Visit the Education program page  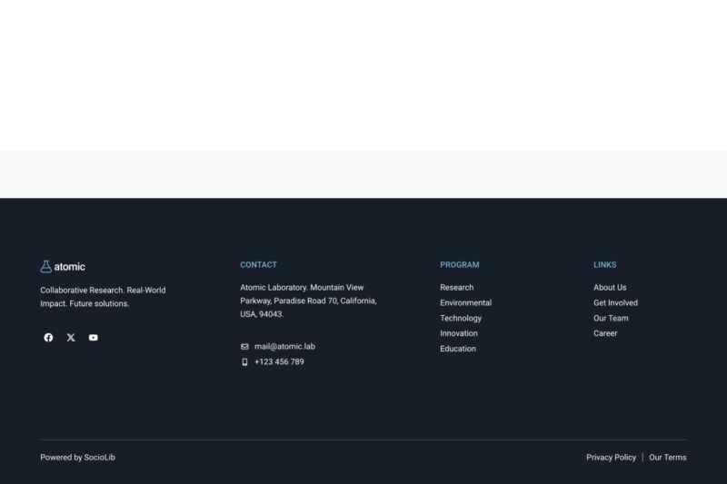(x=458, y=350)
